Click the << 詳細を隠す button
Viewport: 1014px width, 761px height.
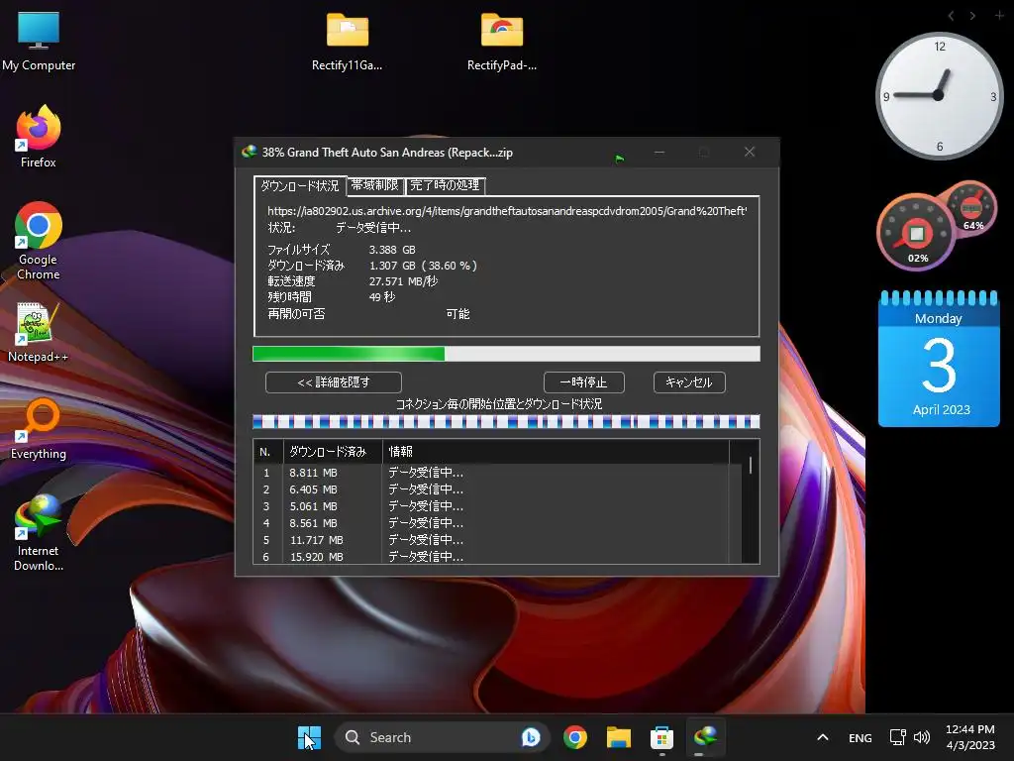(333, 382)
